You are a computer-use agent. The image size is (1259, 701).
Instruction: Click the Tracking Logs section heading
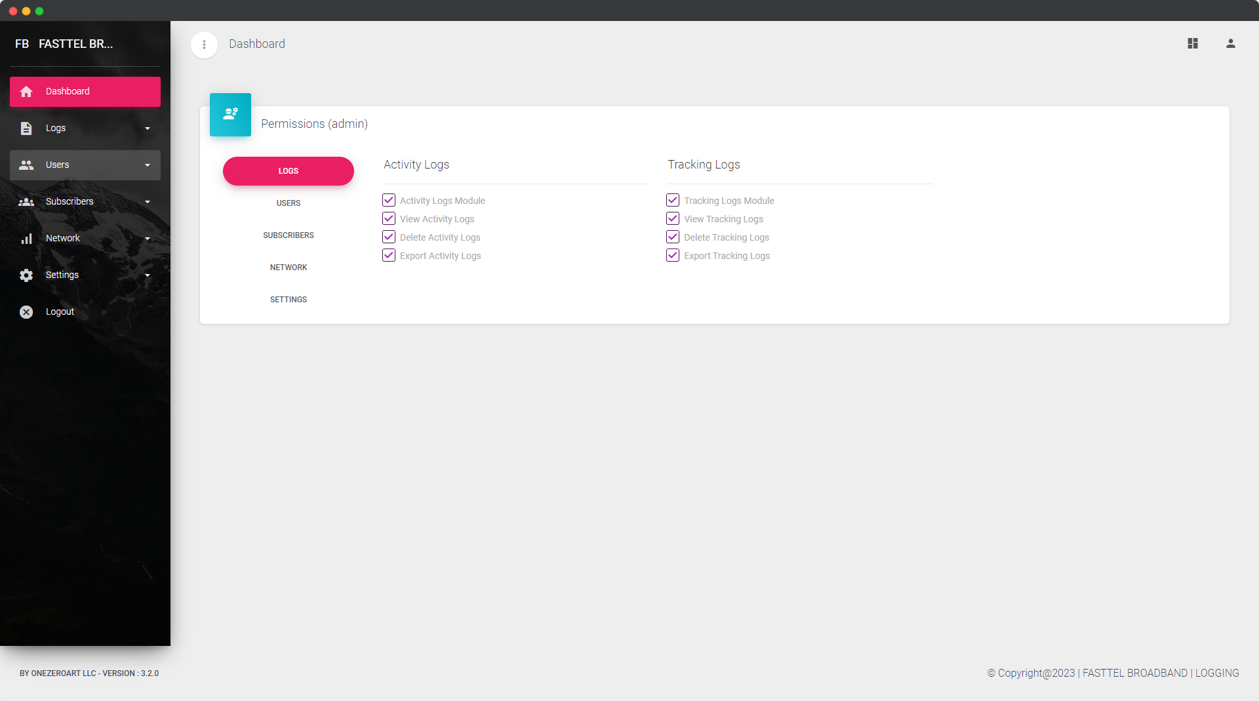pos(704,165)
